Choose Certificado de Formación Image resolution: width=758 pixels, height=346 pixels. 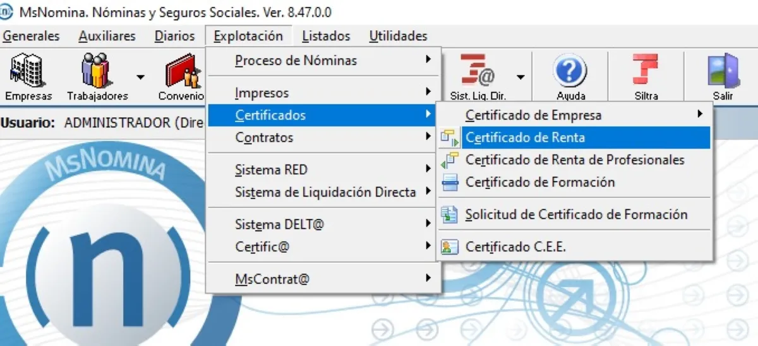(575, 182)
